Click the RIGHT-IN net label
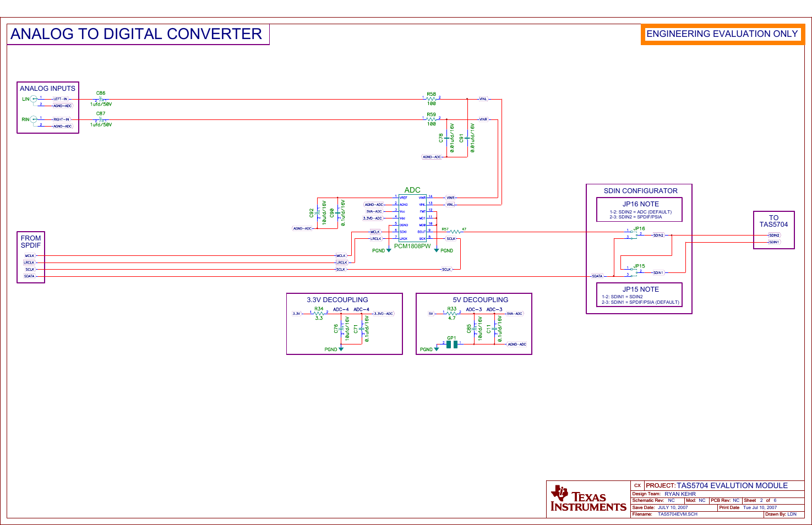Image resolution: width=812 pixels, height=525 pixels. (62, 119)
